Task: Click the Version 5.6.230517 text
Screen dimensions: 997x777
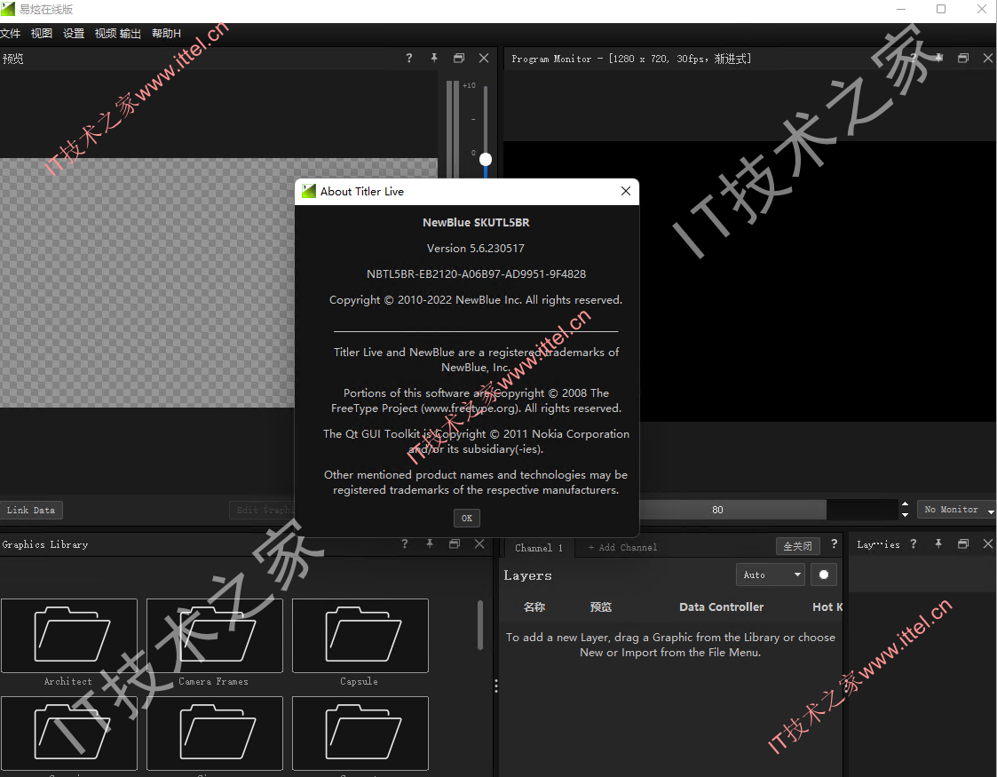Action: 476,249
